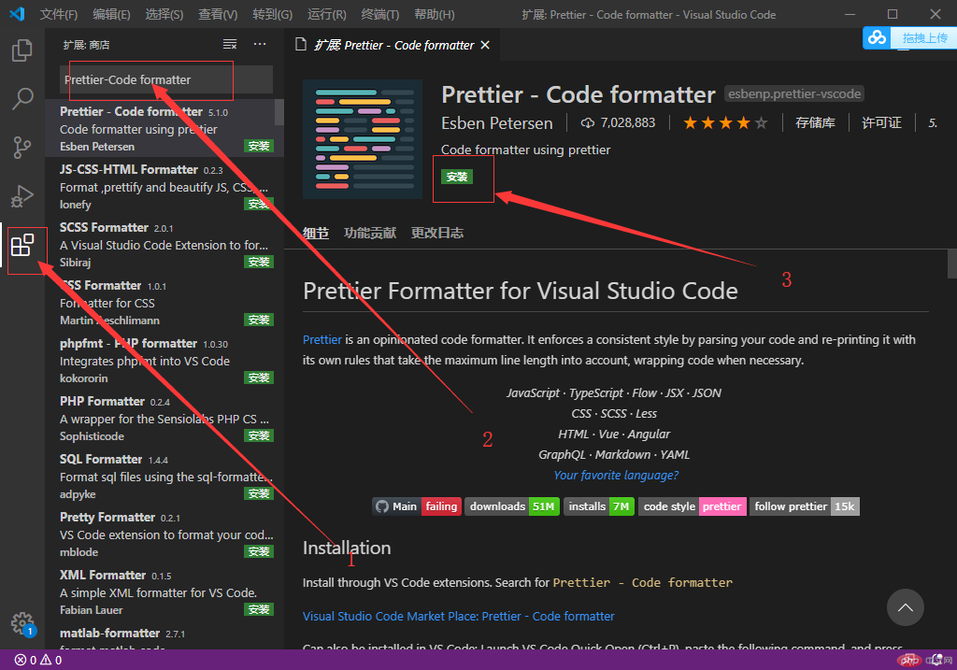Open the 编辑(E) menu
The width and height of the screenshot is (957, 670).
[112, 14]
